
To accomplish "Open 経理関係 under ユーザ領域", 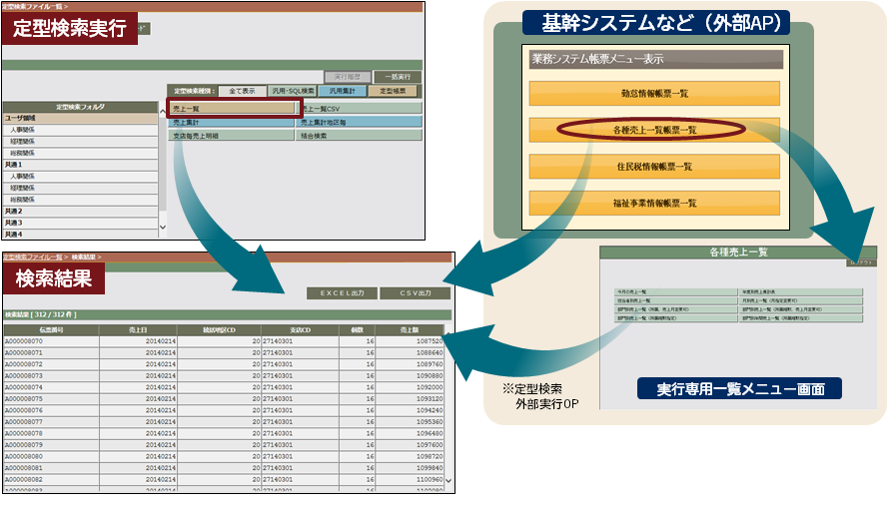I will click(80, 141).
